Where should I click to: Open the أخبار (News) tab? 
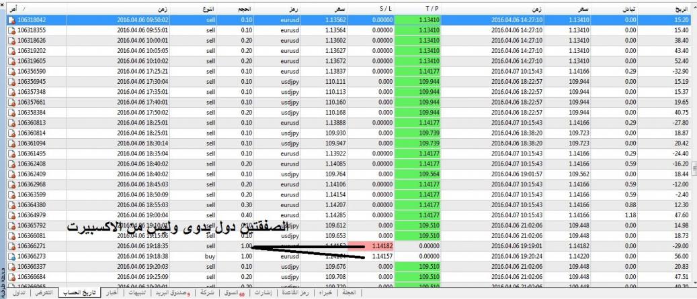113,293
